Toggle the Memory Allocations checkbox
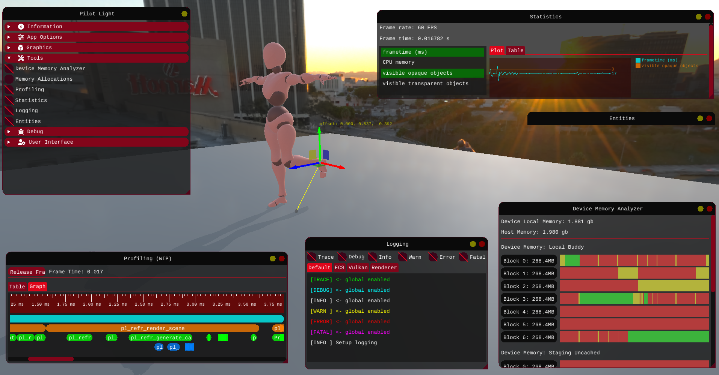 coord(9,79)
